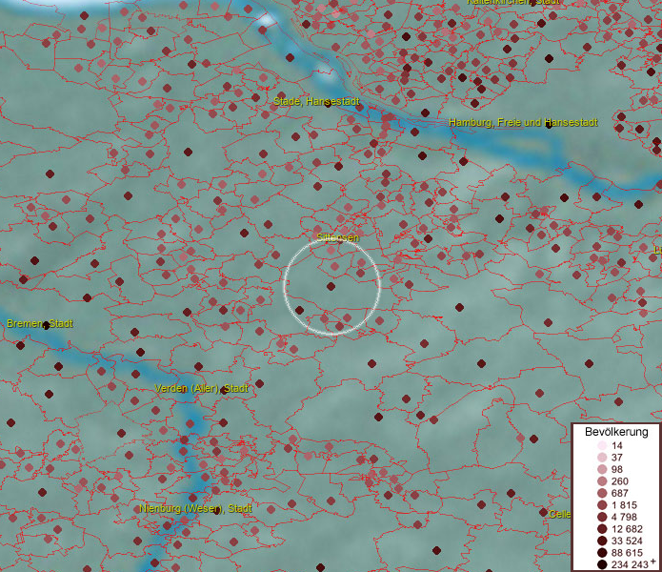Click the Bremen, Stadt map label
The height and width of the screenshot is (572, 662).
coord(40,323)
